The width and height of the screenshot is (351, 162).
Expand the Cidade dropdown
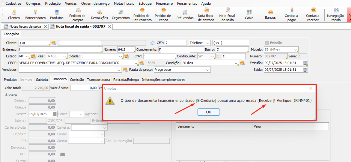pyautogui.click(x=121, y=56)
